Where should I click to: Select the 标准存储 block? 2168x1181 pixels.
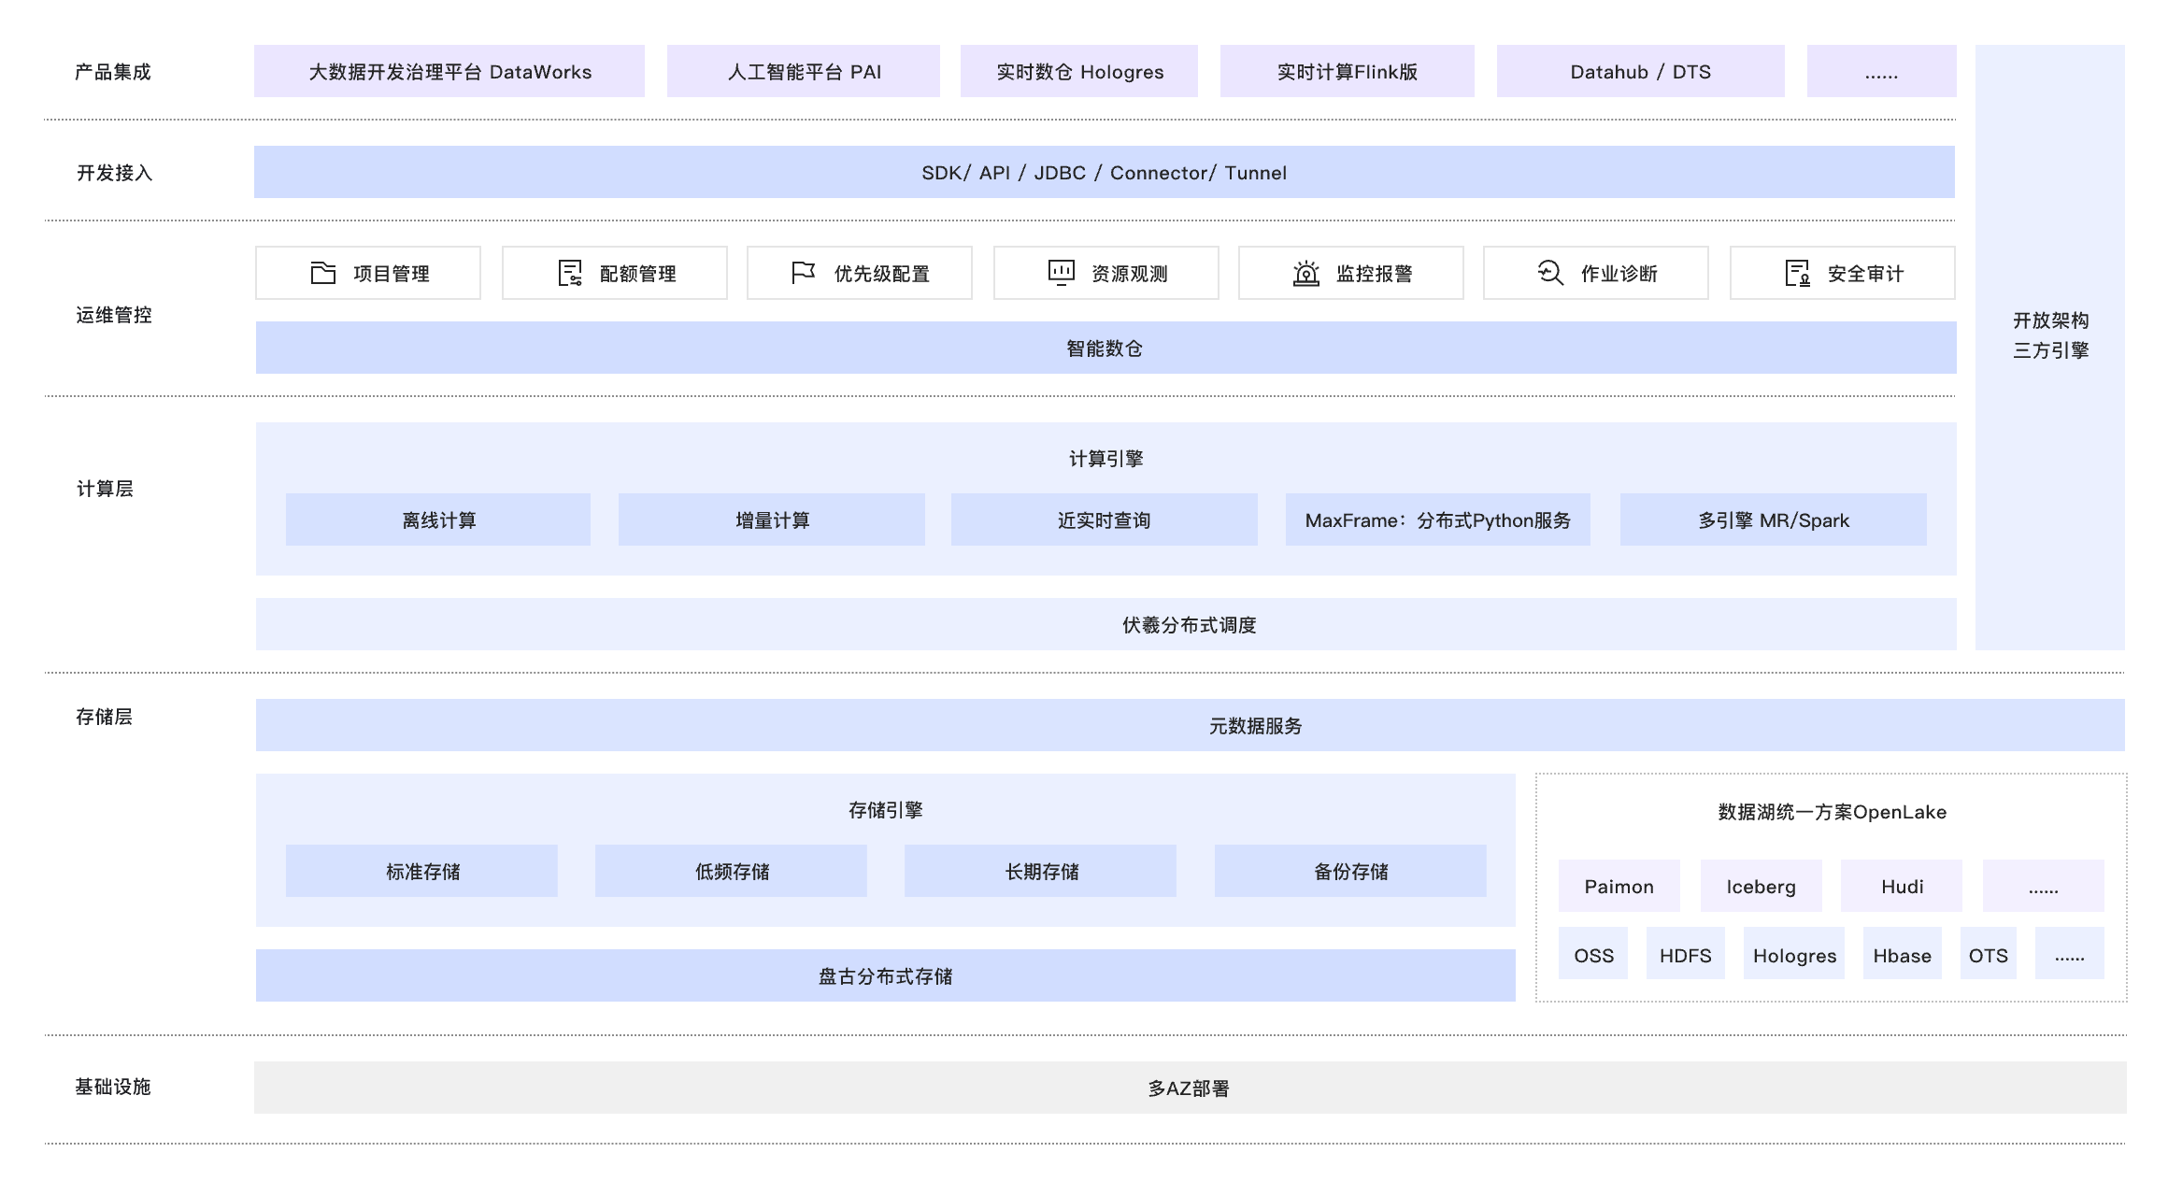tap(421, 871)
